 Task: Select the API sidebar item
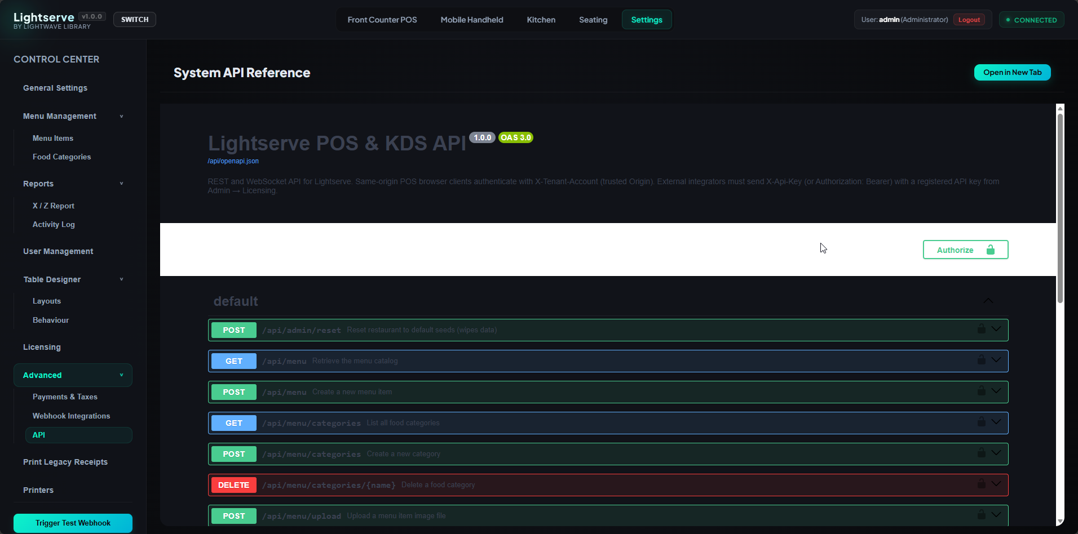point(79,435)
